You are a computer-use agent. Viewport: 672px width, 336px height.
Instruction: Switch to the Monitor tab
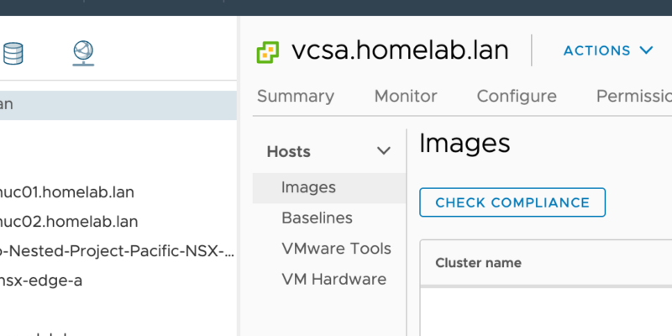click(x=406, y=96)
